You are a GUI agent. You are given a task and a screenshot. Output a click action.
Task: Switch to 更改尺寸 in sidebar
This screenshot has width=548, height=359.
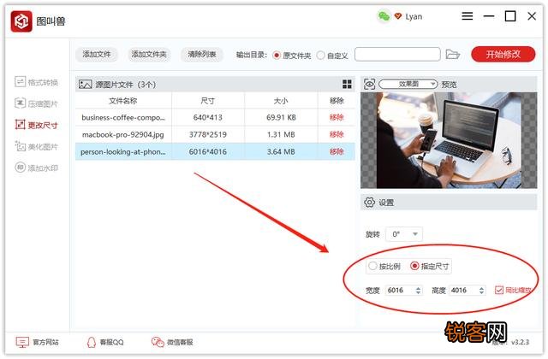point(36,125)
